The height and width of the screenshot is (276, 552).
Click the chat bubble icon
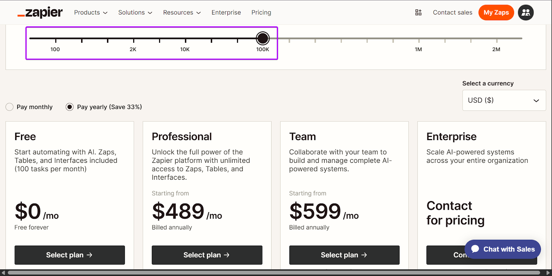point(475,249)
